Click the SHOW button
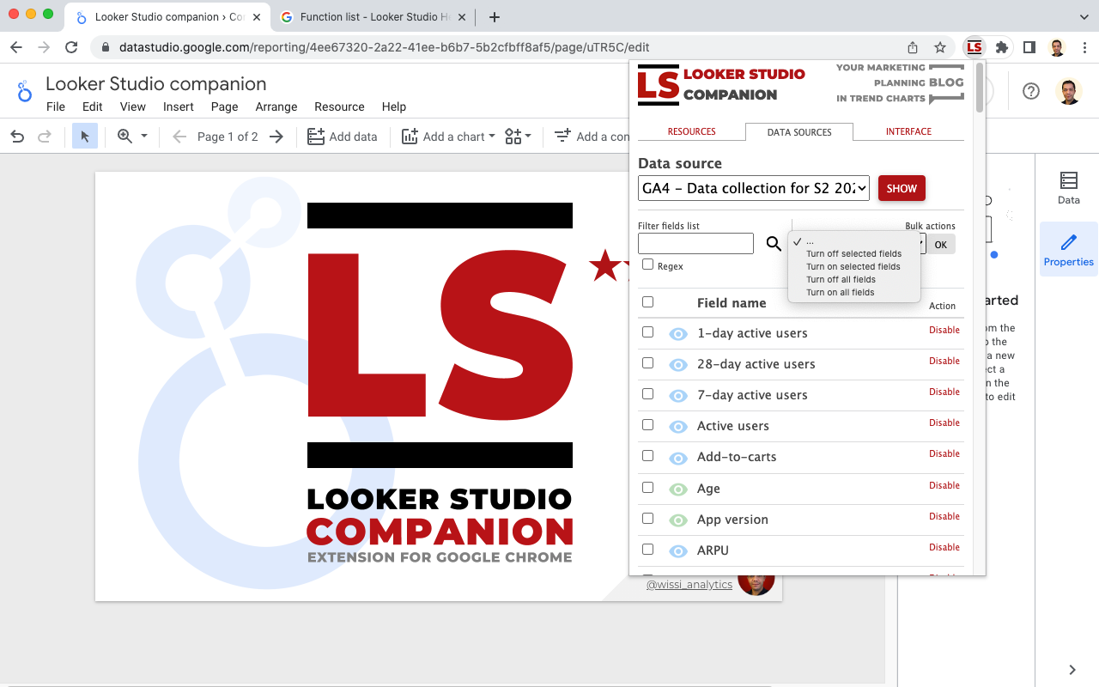The image size is (1099, 687). point(902,188)
